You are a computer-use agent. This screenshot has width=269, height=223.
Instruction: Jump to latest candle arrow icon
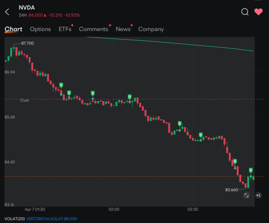point(259,195)
